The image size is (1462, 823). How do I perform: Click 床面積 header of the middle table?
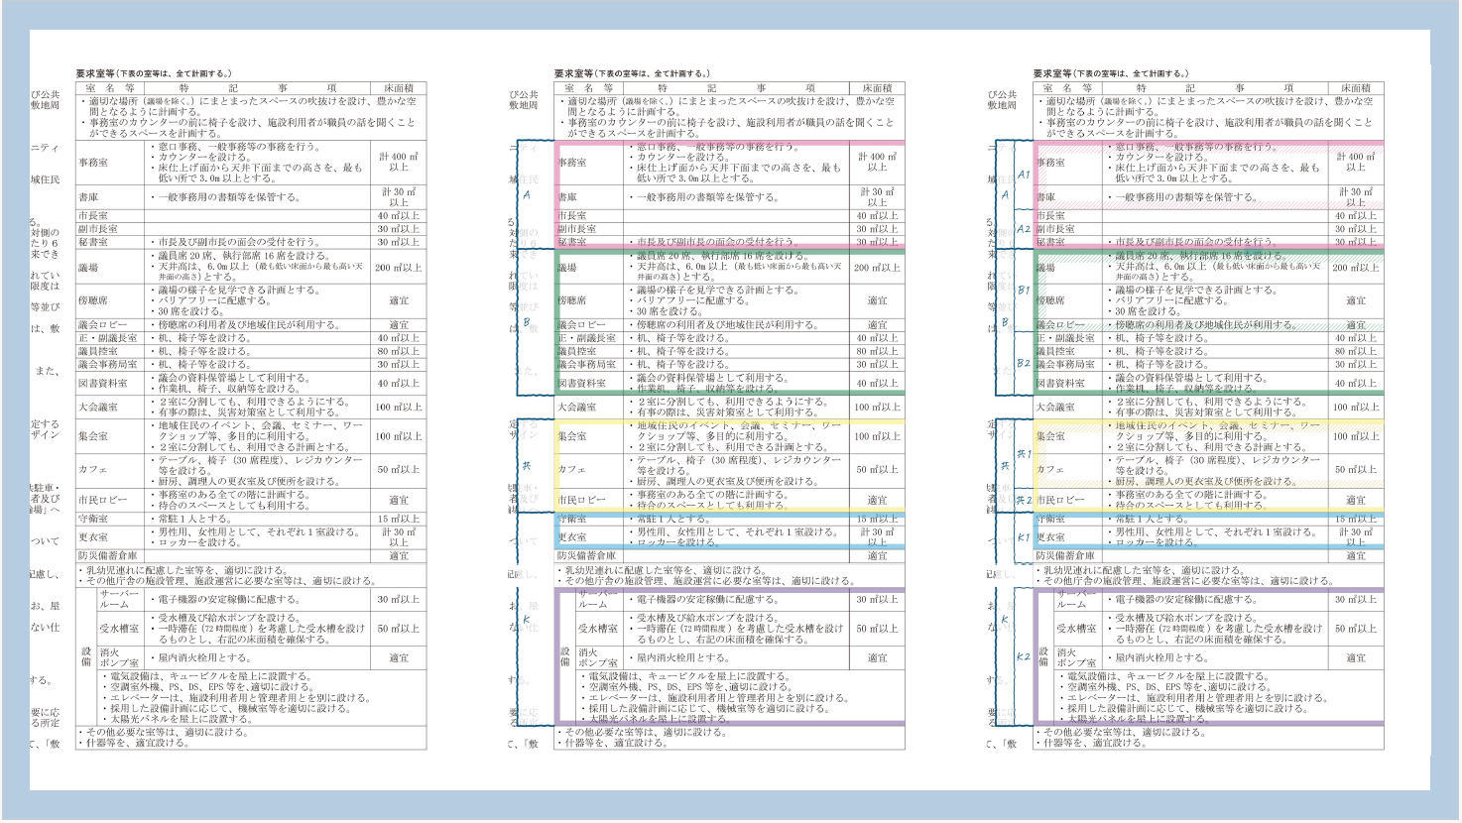(878, 88)
